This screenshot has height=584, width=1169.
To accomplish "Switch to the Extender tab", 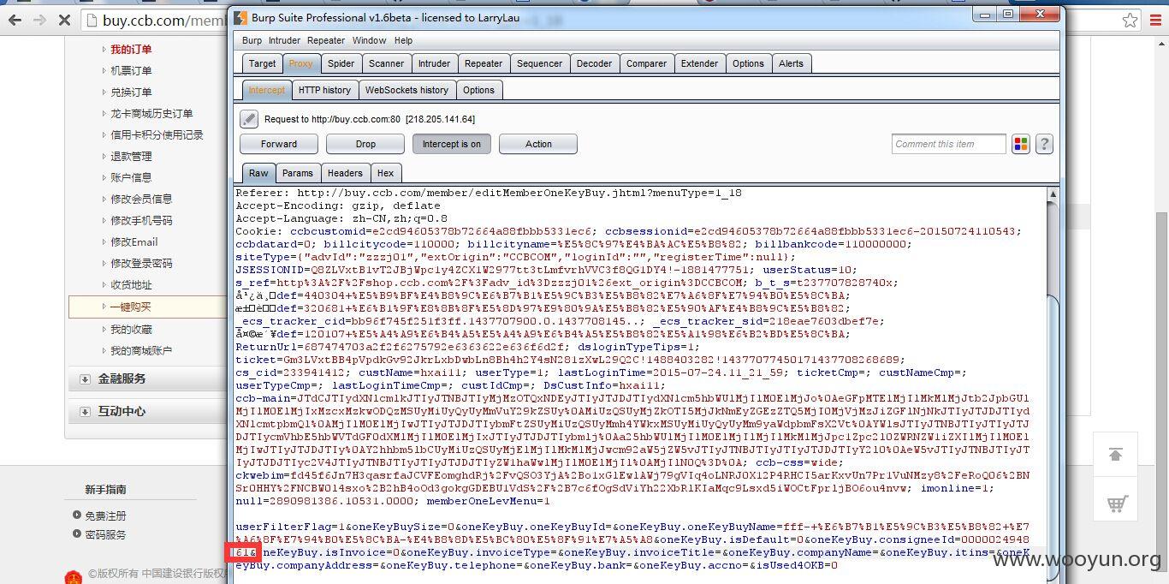I will tap(699, 63).
